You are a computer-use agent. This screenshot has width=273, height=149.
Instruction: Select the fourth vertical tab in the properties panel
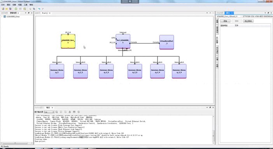tap(217, 50)
